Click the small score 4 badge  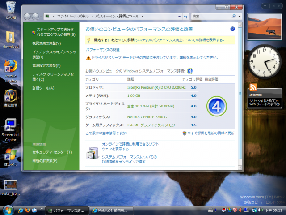(190, 71)
